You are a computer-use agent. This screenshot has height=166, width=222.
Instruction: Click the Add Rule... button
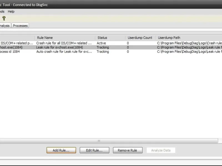coord(61,150)
